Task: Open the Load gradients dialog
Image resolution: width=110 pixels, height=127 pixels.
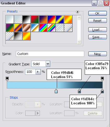Action: tap(97, 30)
